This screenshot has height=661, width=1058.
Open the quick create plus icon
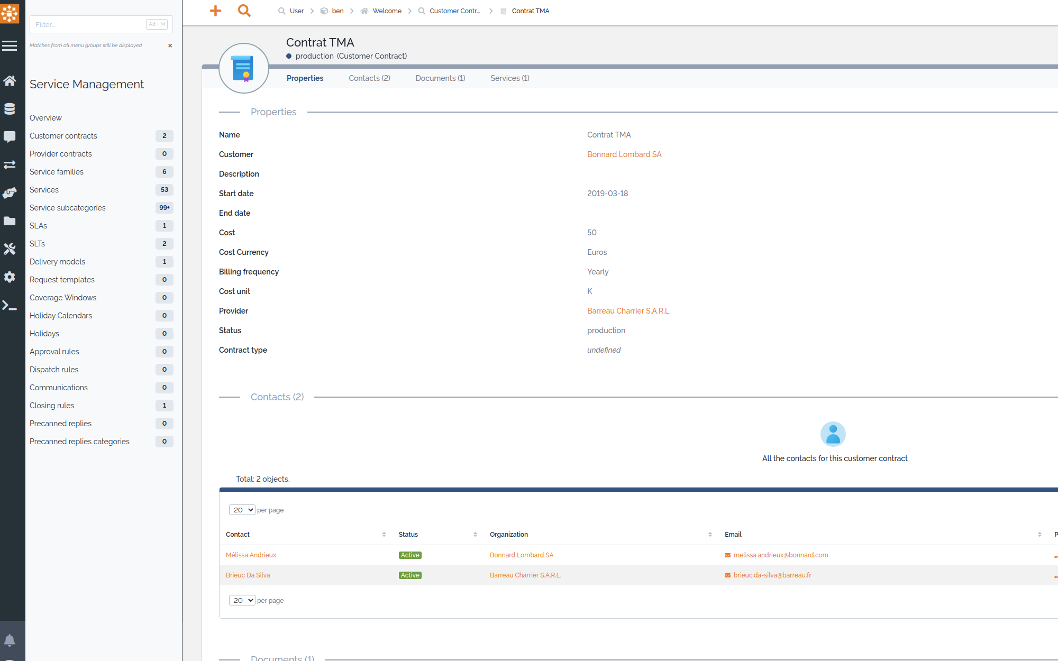pyautogui.click(x=215, y=11)
